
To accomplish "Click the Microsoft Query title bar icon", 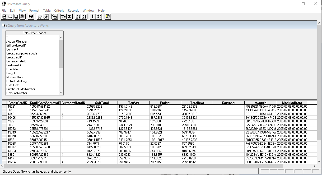I will pyautogui.click(x=4, y=4).
